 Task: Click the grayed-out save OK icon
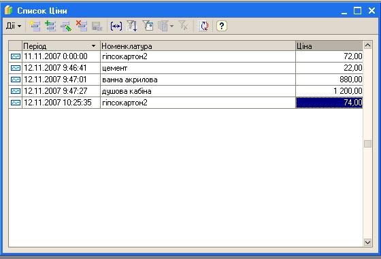pyautogui.click(x=97, y=27)
